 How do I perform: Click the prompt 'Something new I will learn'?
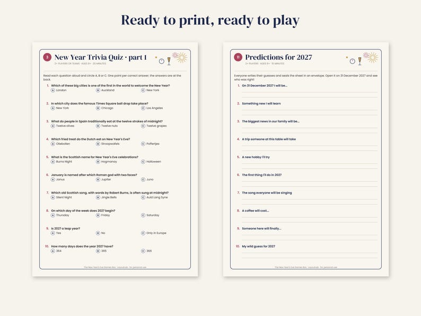(x=261, y=103)
